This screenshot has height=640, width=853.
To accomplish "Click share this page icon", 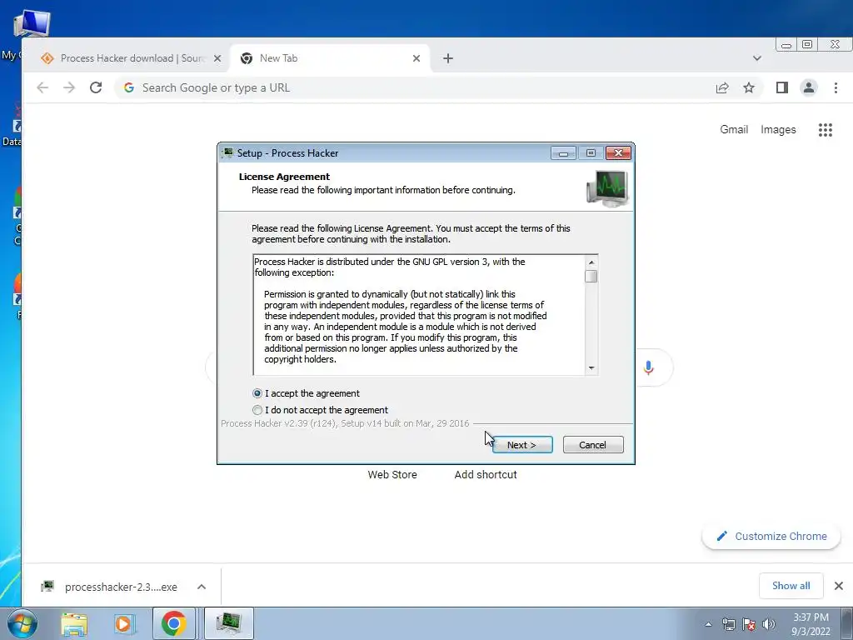I will pos(722,87).
